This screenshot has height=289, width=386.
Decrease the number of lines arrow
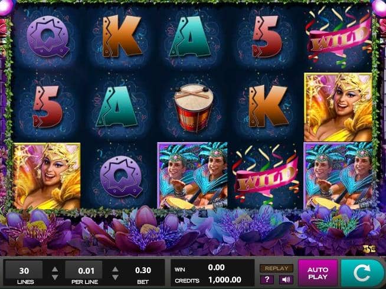coord(55,277)
